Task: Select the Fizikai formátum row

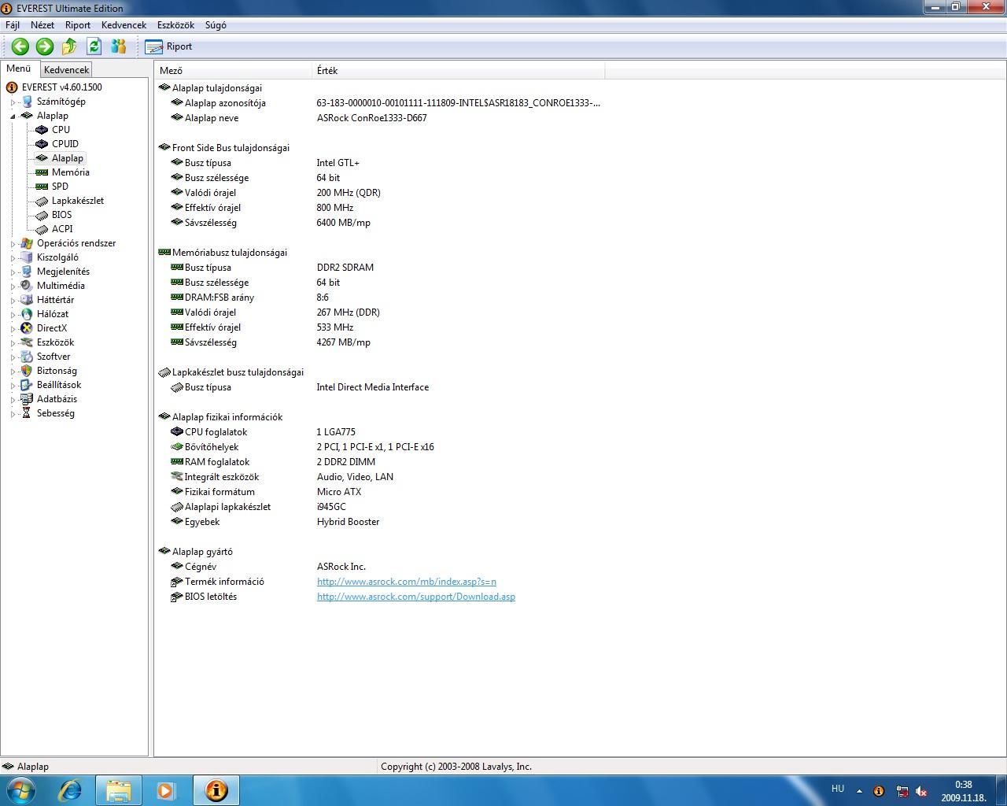Action: point(381,492)
